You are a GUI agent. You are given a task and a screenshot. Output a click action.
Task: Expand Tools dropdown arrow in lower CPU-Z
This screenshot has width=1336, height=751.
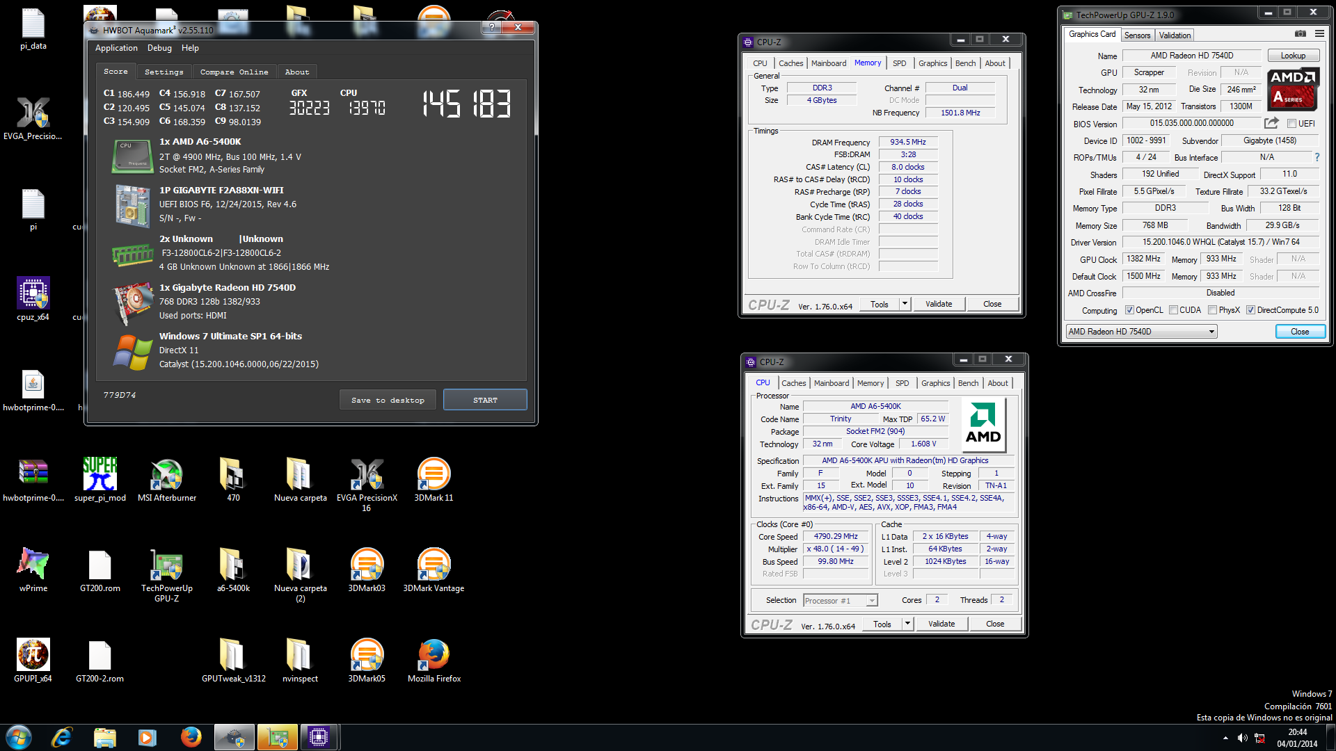(x=907, y=624)
